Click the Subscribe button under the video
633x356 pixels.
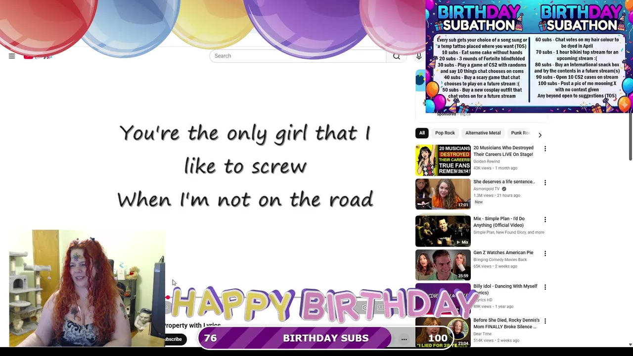click(175, 339)
